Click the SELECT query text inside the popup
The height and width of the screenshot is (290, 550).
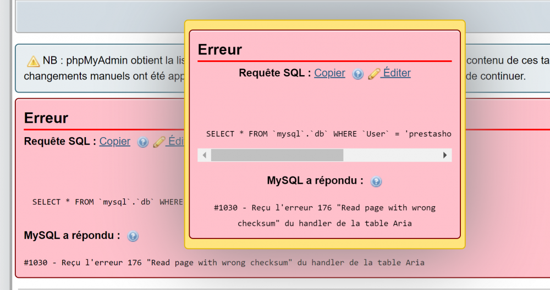pos(329,134)
